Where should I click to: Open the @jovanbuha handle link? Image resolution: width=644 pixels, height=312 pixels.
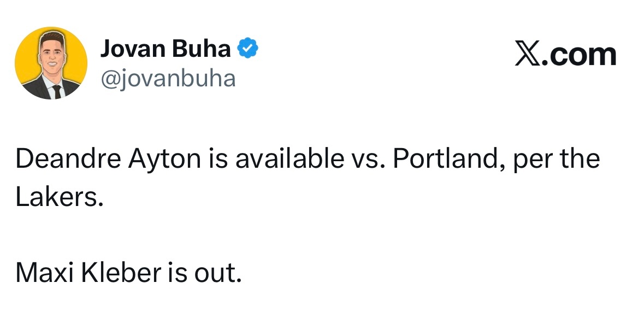168,78
